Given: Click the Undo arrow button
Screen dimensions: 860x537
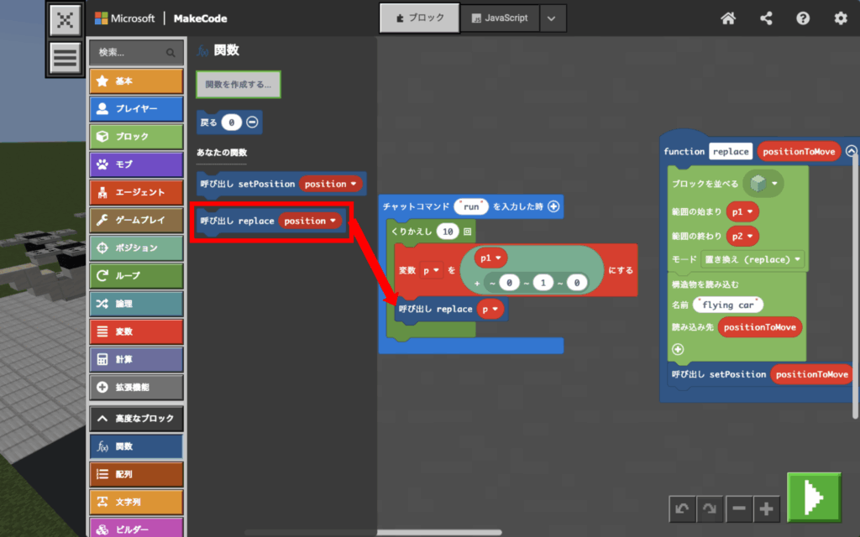Looking at the screenshot, I should click(x=682, y=508).
